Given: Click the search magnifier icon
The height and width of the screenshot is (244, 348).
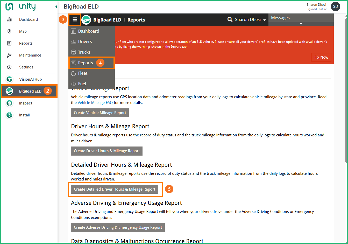Looking at the screenshot, I should [230, 20].
